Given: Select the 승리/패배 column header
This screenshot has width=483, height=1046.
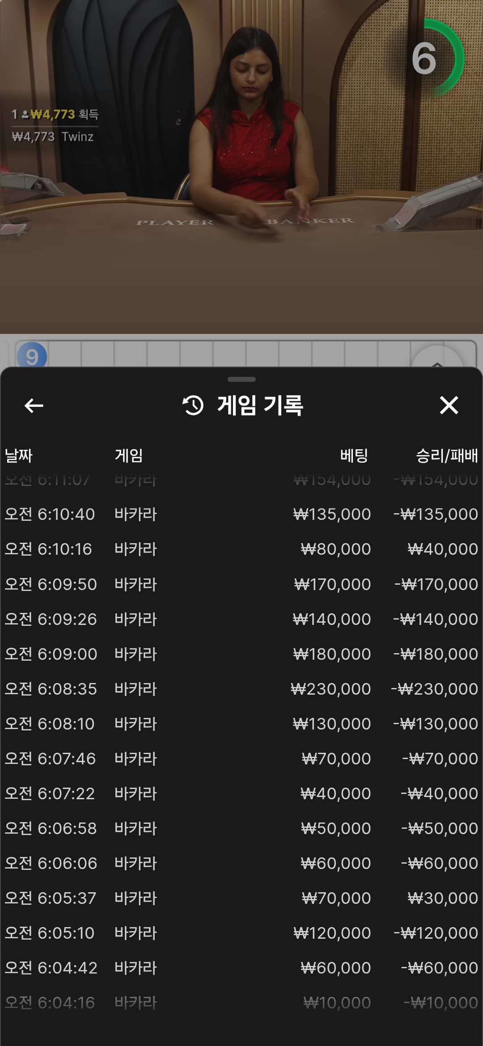Looking at the screenshot, I should pyautogui.click(x=447, y=456).
